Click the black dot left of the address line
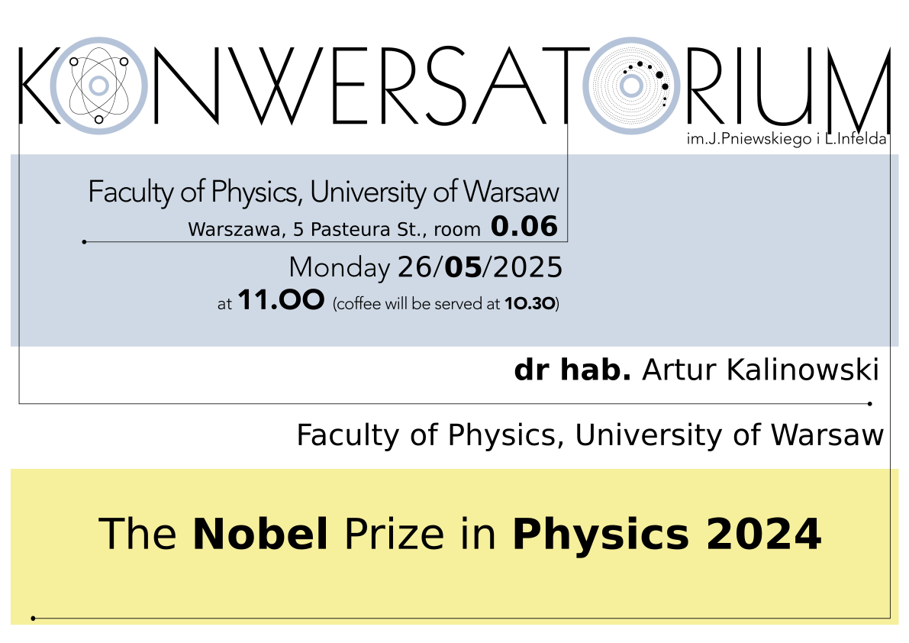Screen dimensions: 909x643 click(x=84, y=241)
